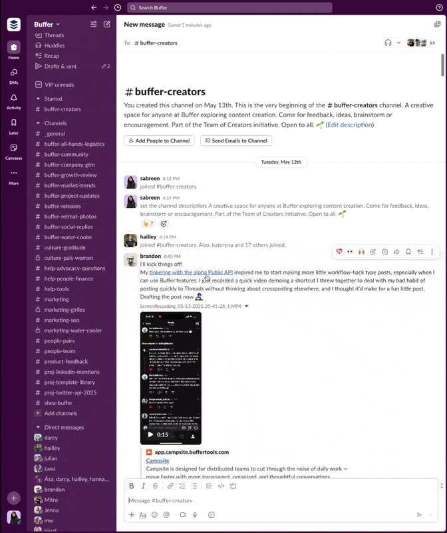Viewport: 447px width, 533px height.
Task: Open the _general channel
Action: point(55,134)
